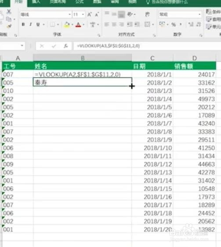Cancel formula entry with X icon
The width and height of the screenshot is (221, 247).
pyautogui.click(x=42, y=46)
